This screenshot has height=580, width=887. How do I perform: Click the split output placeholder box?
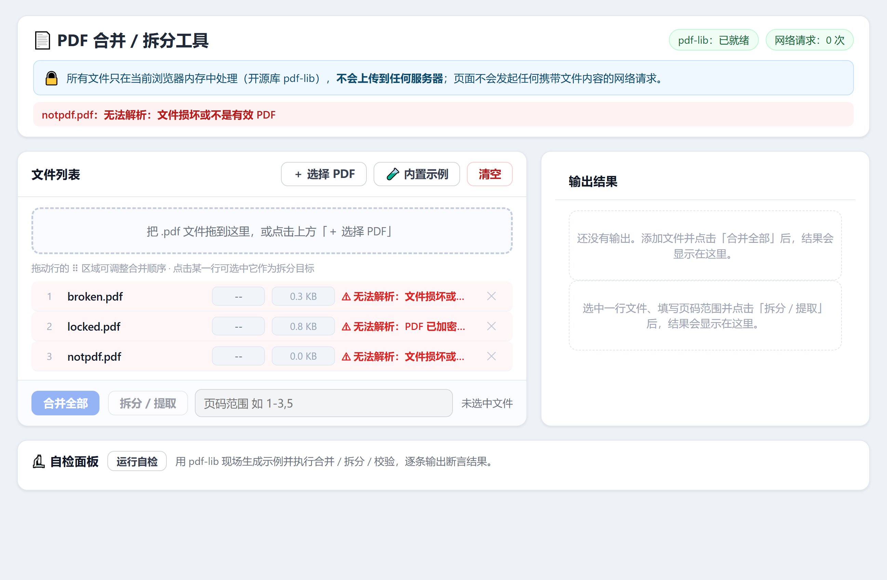[705, 316]
